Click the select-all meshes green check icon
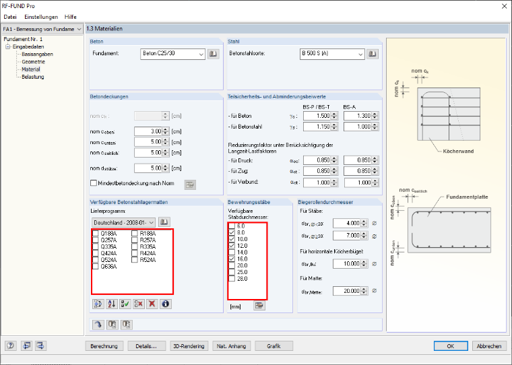The image size is (512, 365). tap(125, 304)
